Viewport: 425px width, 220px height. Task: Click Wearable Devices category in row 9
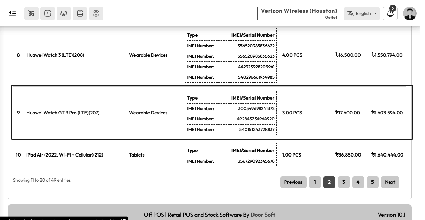click(148, 113)
